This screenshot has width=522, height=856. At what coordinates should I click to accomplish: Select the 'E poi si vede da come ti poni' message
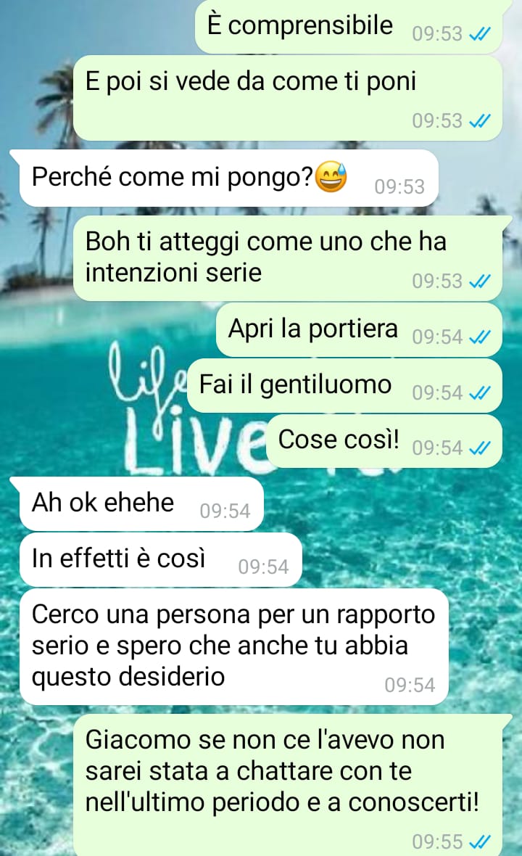(288, 98)
